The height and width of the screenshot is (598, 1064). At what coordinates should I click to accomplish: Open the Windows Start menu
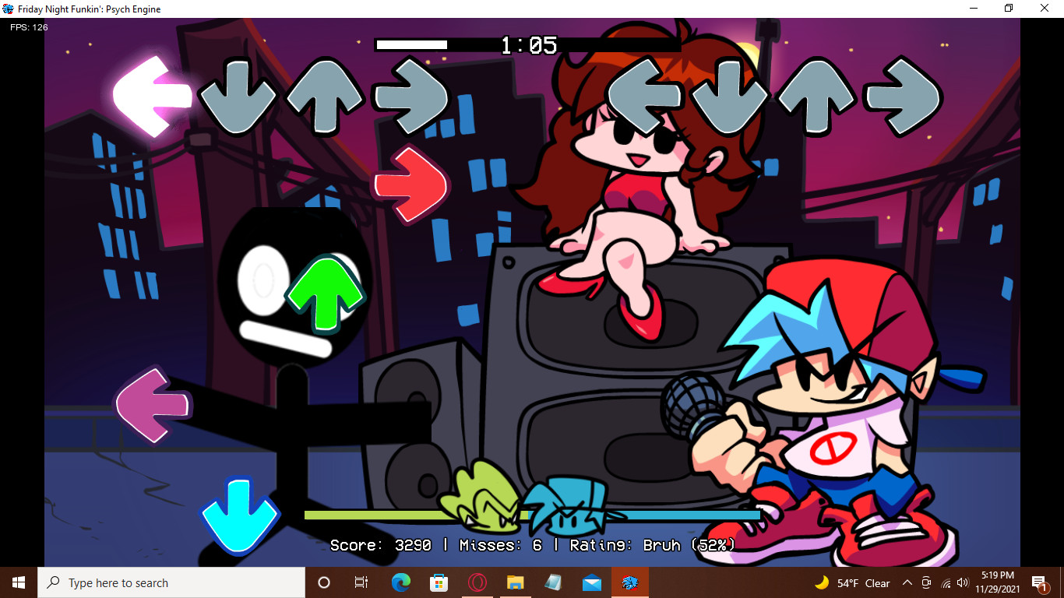click(19, 582)
